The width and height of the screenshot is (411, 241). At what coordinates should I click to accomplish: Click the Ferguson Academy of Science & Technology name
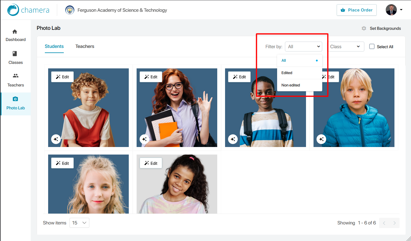122,10
